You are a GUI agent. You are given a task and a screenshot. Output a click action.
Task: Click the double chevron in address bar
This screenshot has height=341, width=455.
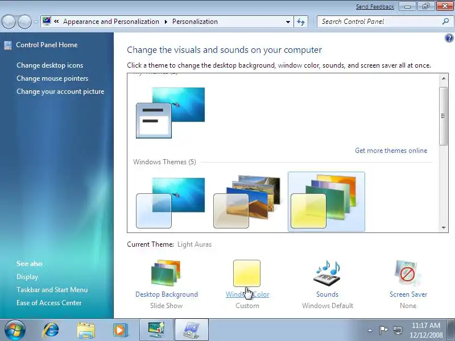click(56, 22)
